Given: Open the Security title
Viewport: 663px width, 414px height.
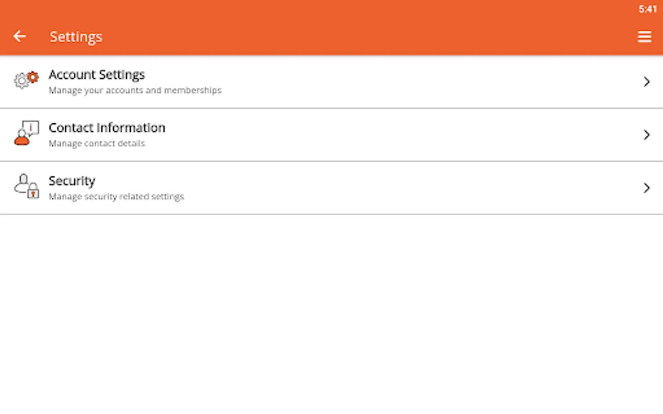Looking at the screenshot, I should pyautogui.click(x=72, y=181).
